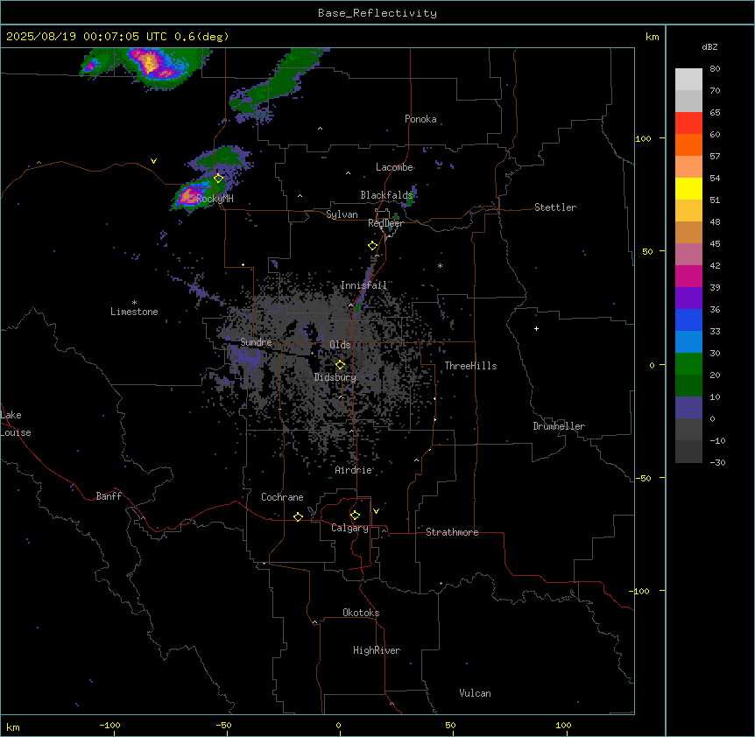Click the km unit label at bottom left
Image resolution: width=755 pixels, height=737 pixels.
click(x=12, y=727)
